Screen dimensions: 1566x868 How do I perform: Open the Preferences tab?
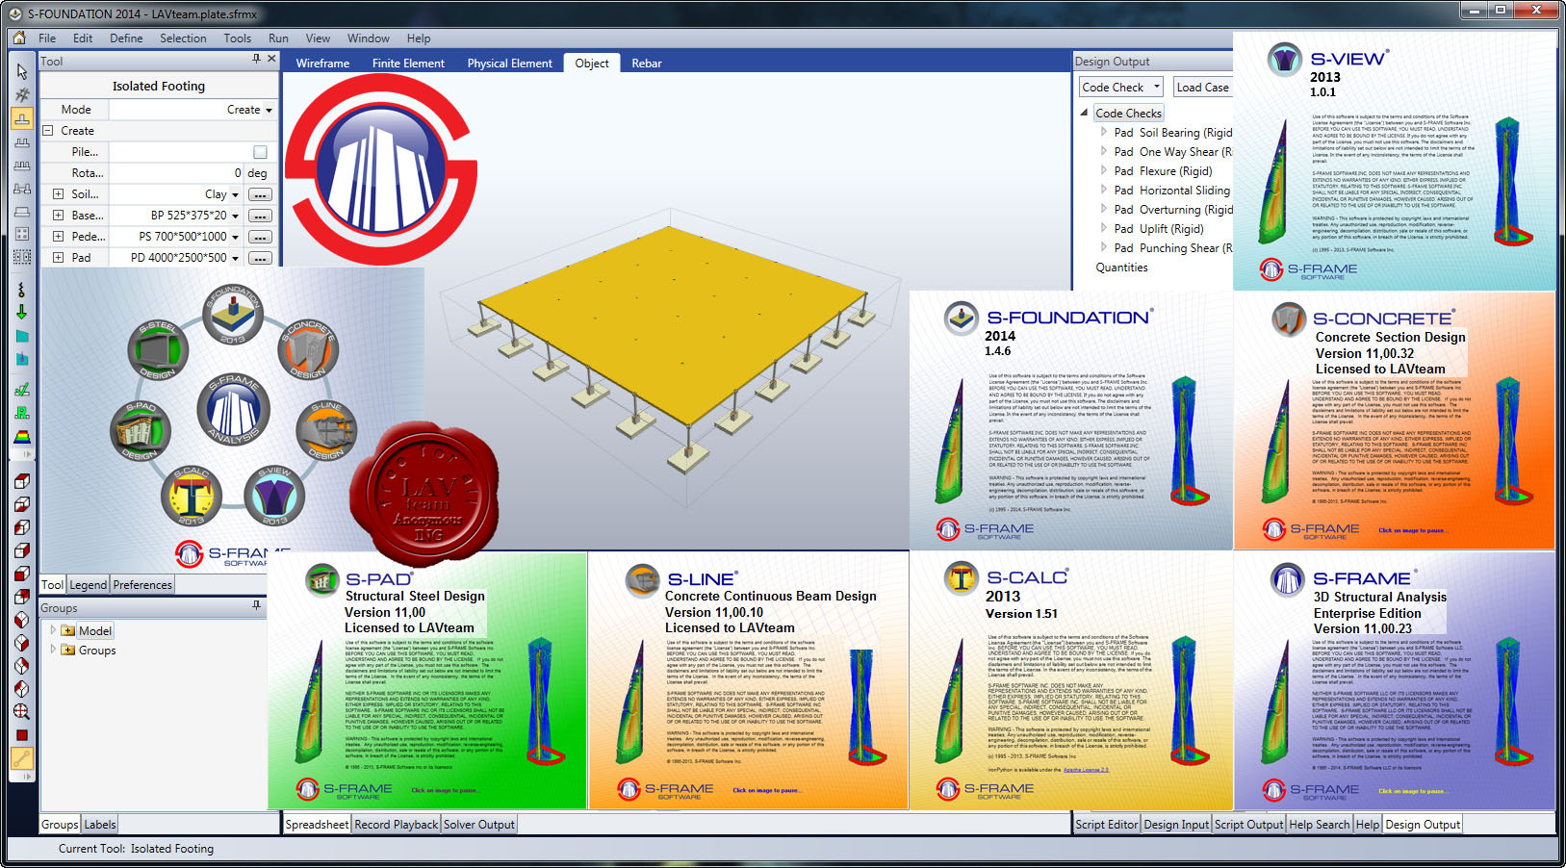(x=142, y=585)
